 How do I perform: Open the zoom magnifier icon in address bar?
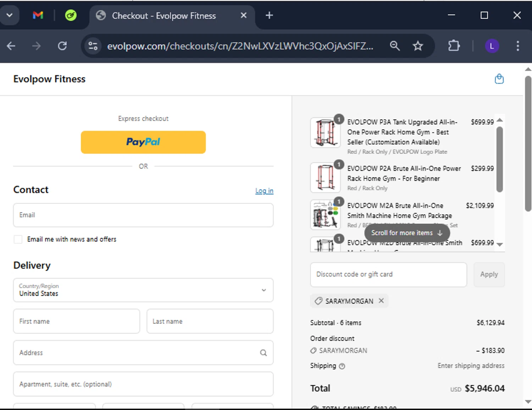(395, 46)
